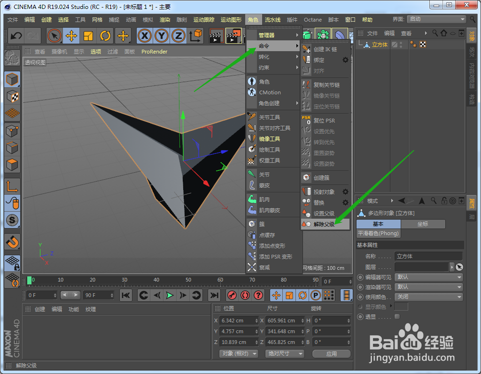This screenshot has width=481, height=374.
Task: Click the 应用 button
Action: click(331, 354)
